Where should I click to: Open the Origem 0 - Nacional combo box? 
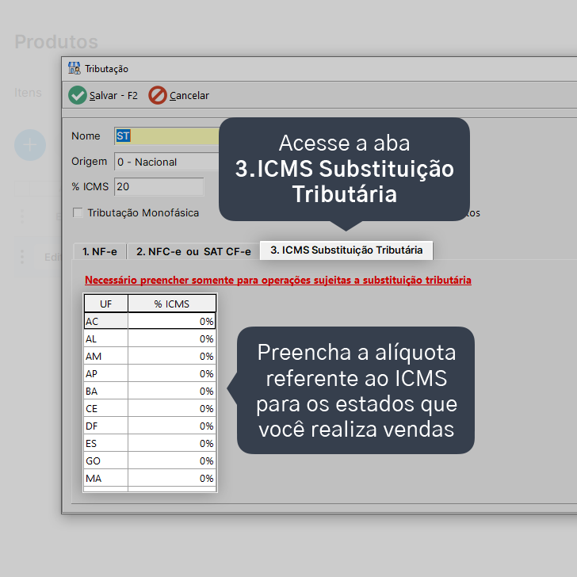tap(167, 162)
